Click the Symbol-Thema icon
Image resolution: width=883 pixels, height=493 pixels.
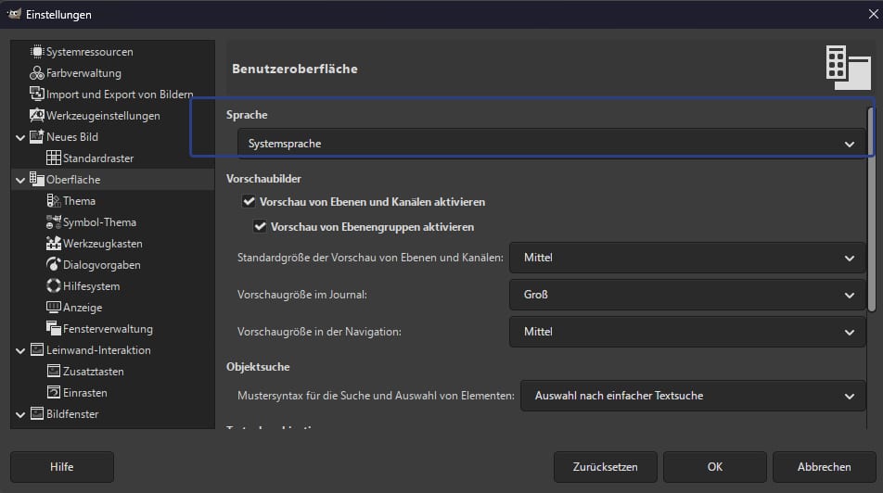[54, 222]
